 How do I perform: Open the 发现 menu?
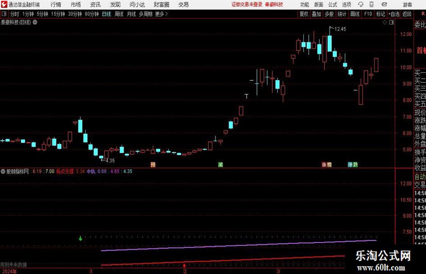pyautogui.click(x=115, y=4)
